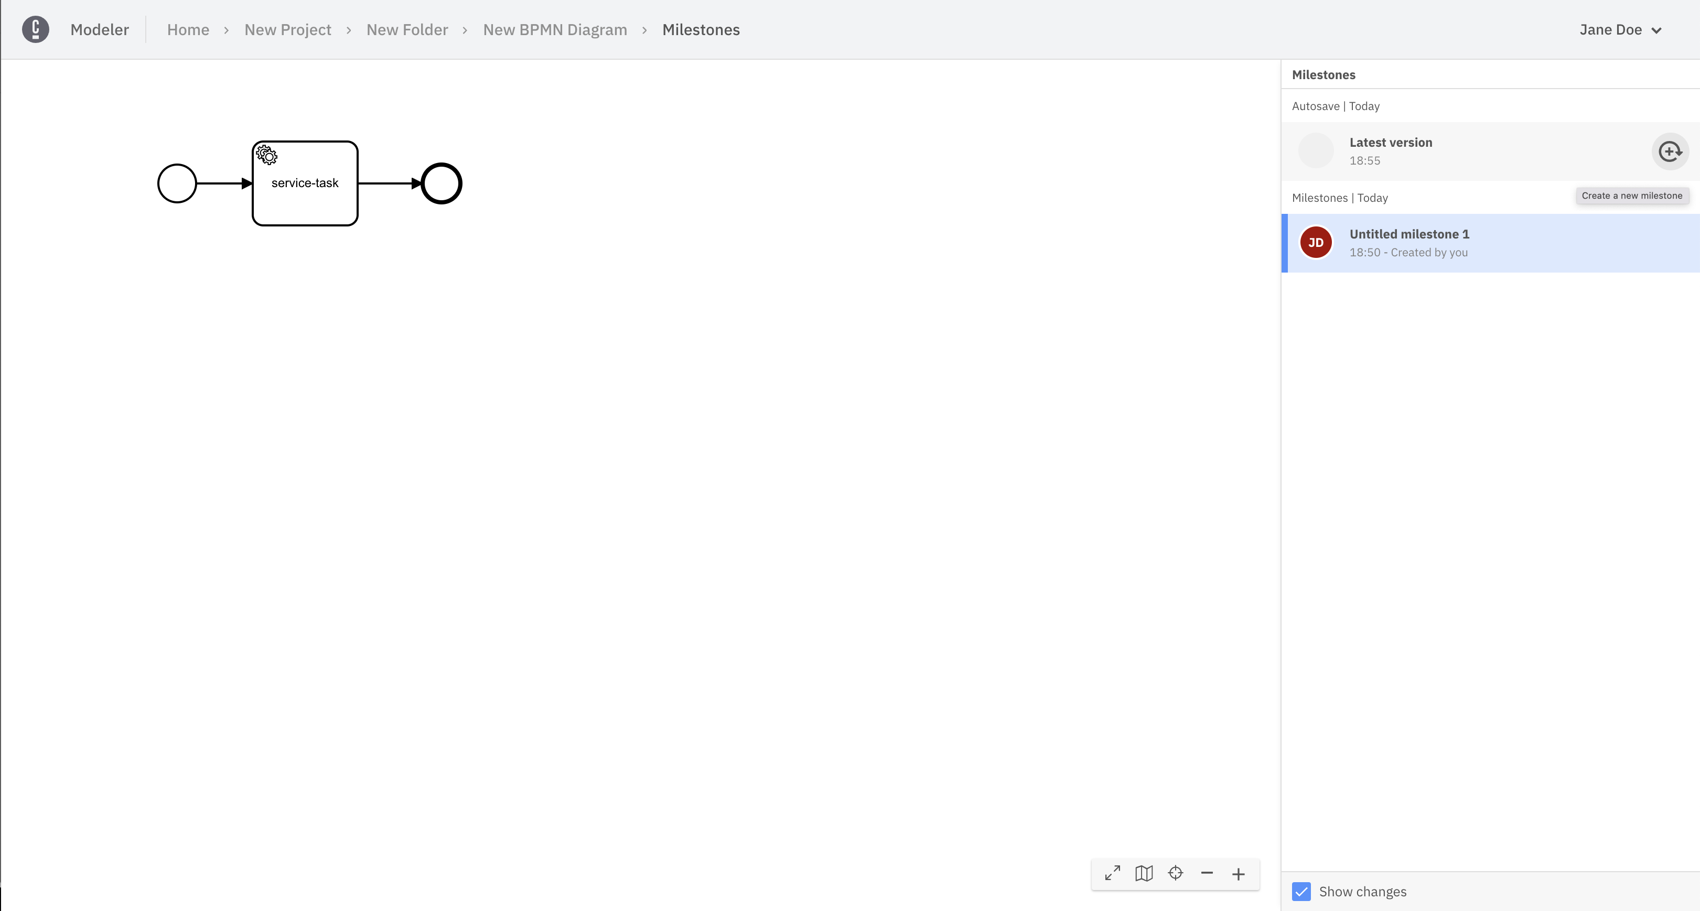Click the JD user avatar
This screenshot has width=1700, height=911.
(1315, 243)
